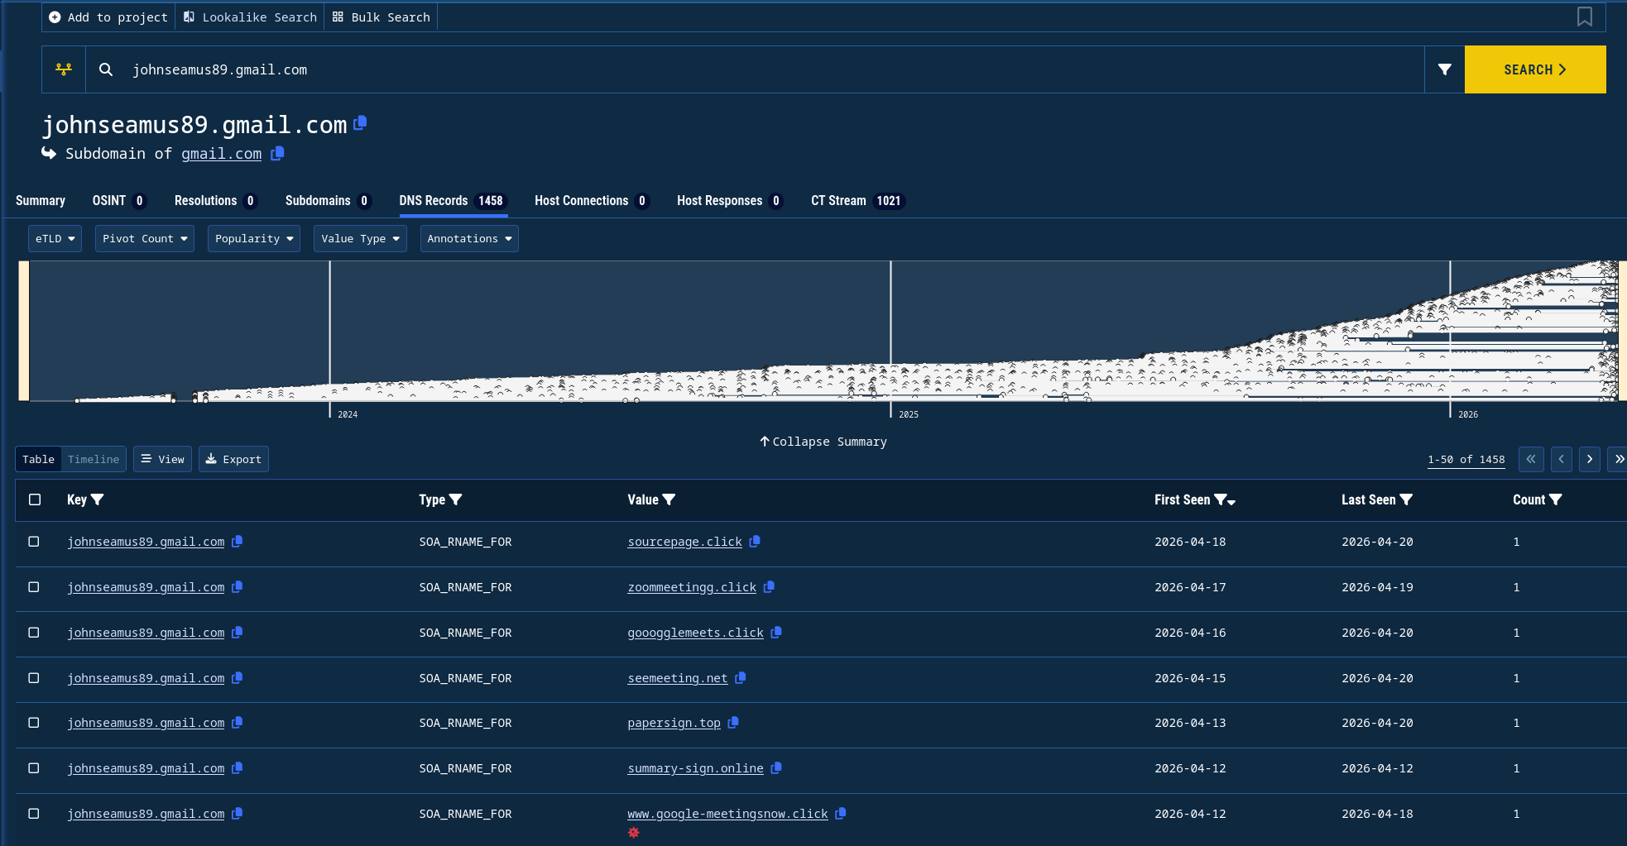
Task: Copy the papersign.top value
Action: (x=733, y=723)
